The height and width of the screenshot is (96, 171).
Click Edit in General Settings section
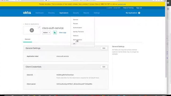tap(104, 48)
